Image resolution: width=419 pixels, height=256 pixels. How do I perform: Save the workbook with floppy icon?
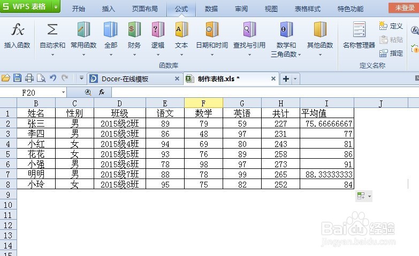coord(17,78)
